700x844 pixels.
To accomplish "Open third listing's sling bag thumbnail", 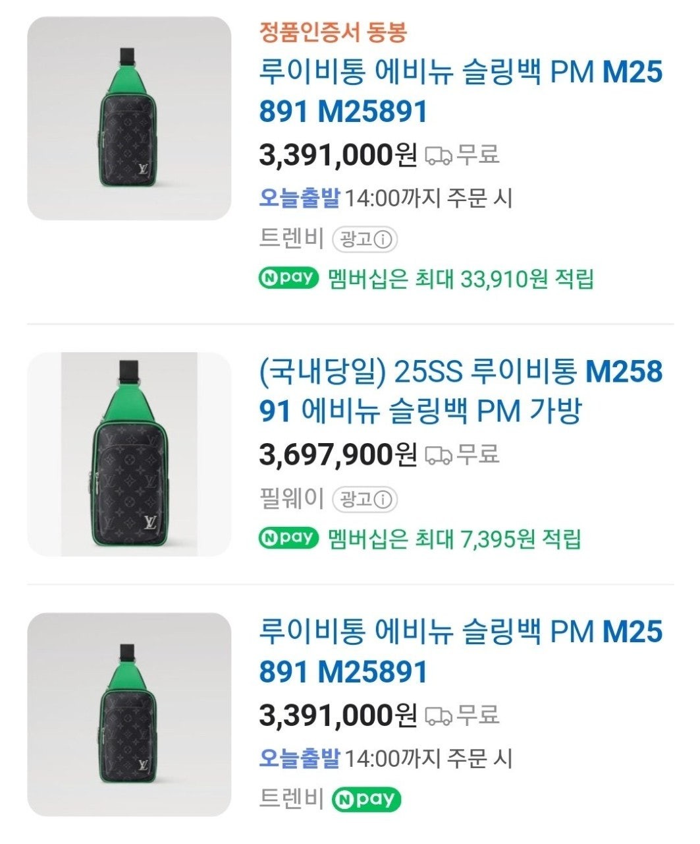I will point(129,714).
